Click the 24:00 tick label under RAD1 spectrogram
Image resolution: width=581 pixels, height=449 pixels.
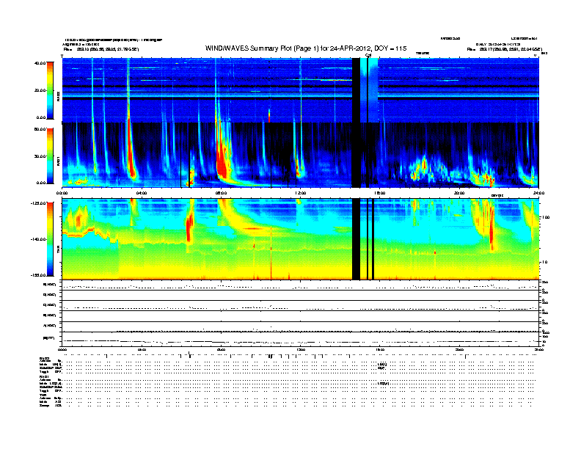(x=538, y=193)
